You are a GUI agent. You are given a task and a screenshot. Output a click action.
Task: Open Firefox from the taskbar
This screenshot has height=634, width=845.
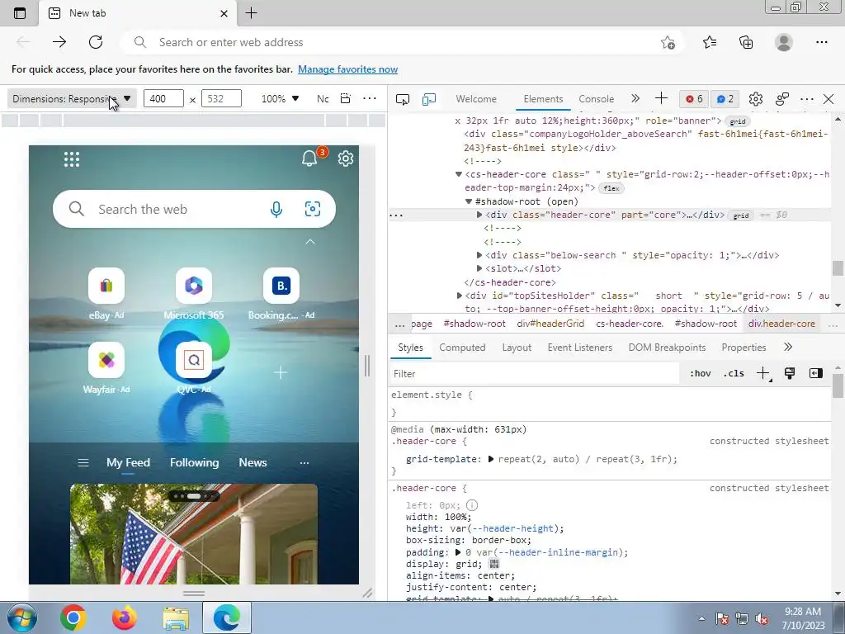[125, 617]
